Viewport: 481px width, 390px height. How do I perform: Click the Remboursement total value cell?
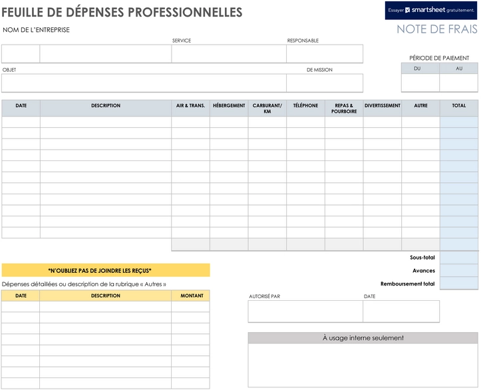coord(459,284)
